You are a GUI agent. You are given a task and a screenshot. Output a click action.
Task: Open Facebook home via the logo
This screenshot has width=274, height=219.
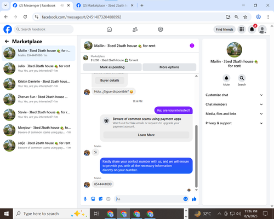[8, 29]
